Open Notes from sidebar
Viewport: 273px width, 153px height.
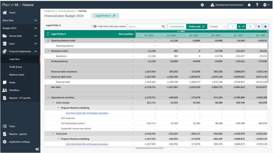pos(12,83)
